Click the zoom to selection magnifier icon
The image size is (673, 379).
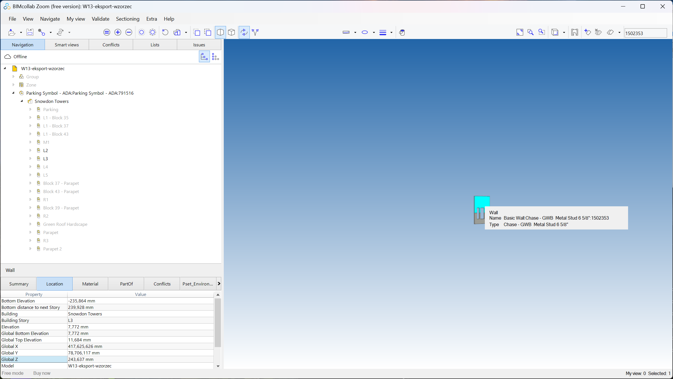(x=542, y=33)
